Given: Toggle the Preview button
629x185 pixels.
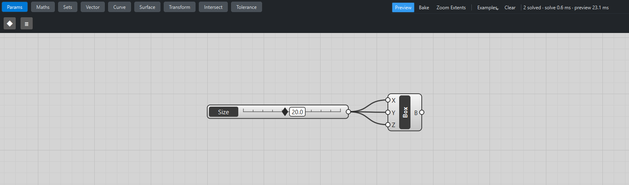Looking at the screenshot, I should coord(403,7).
